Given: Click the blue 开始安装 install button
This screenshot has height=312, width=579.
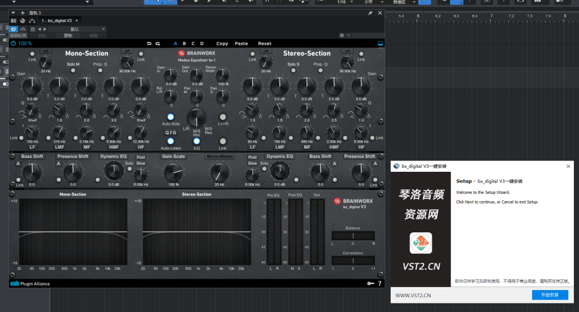Looking at the screenshot, I should tap(550, 295).
